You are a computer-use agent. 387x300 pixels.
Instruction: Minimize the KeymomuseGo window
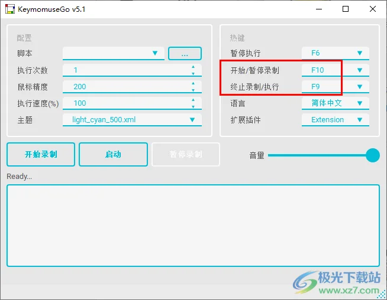[319, 9]
